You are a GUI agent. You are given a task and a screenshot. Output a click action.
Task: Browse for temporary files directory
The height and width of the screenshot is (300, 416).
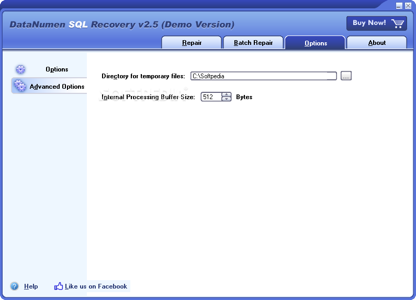(x=346, y=76)
